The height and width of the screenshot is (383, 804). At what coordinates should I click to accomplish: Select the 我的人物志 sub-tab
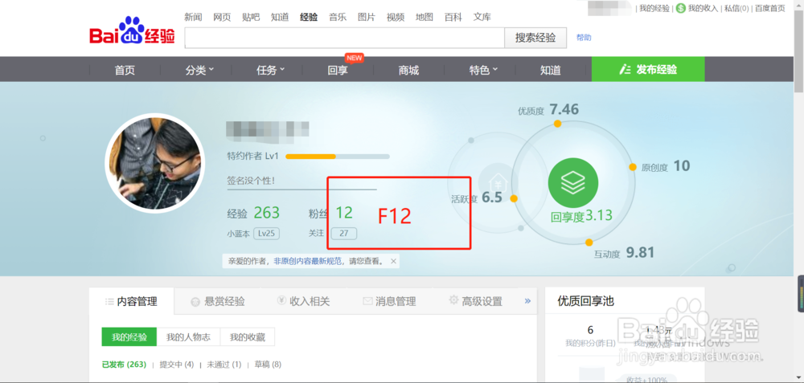[188, 337]
